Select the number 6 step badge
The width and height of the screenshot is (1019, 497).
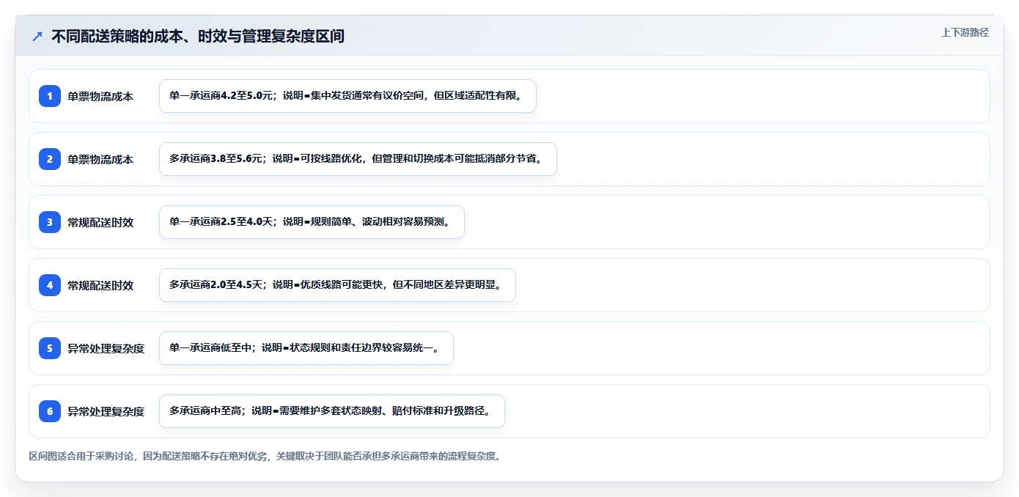50,411
